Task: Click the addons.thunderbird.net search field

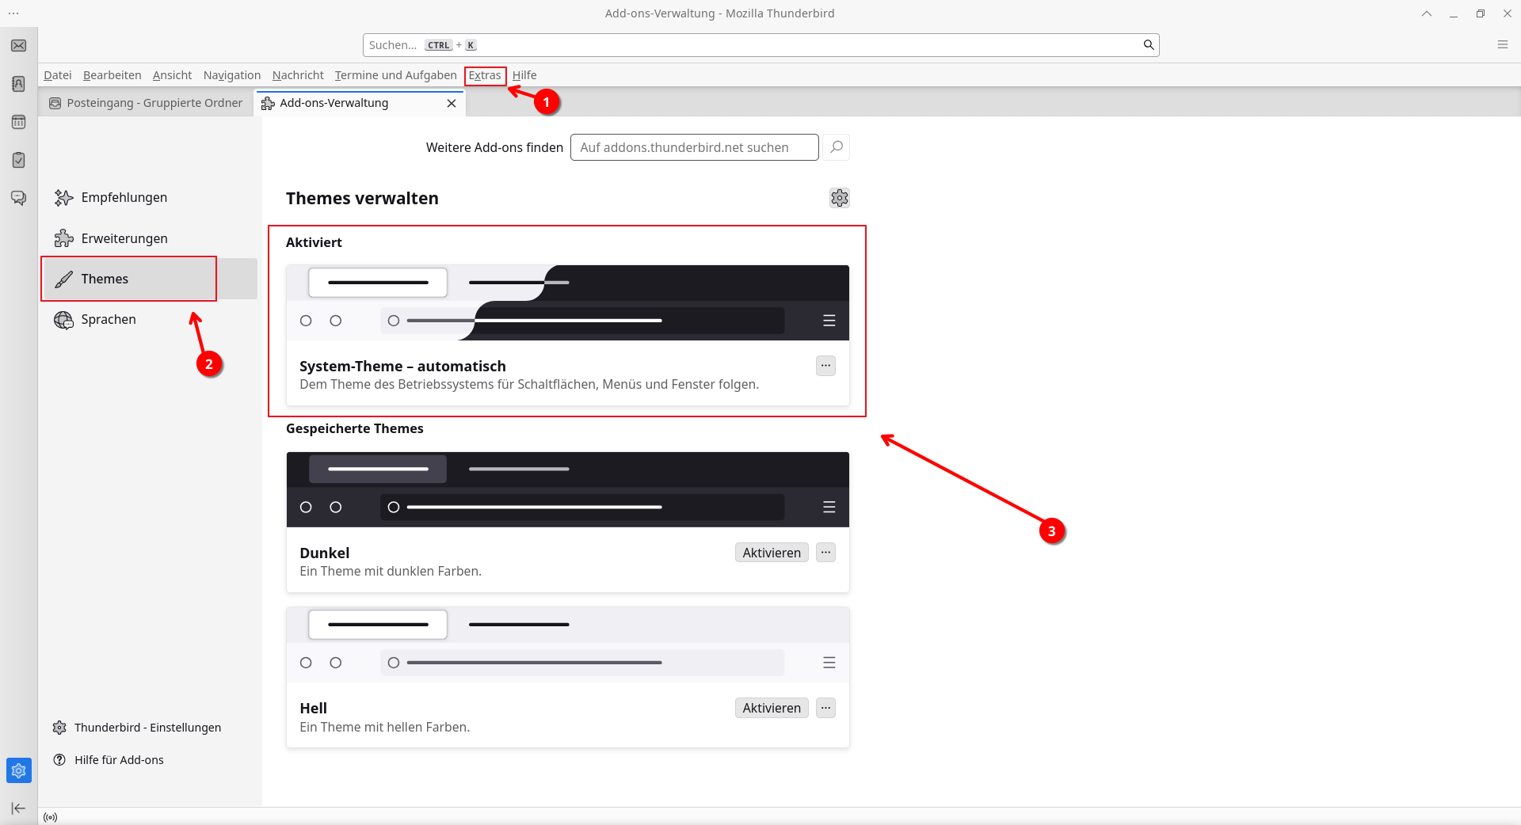Action: click(x=694, y=147)
